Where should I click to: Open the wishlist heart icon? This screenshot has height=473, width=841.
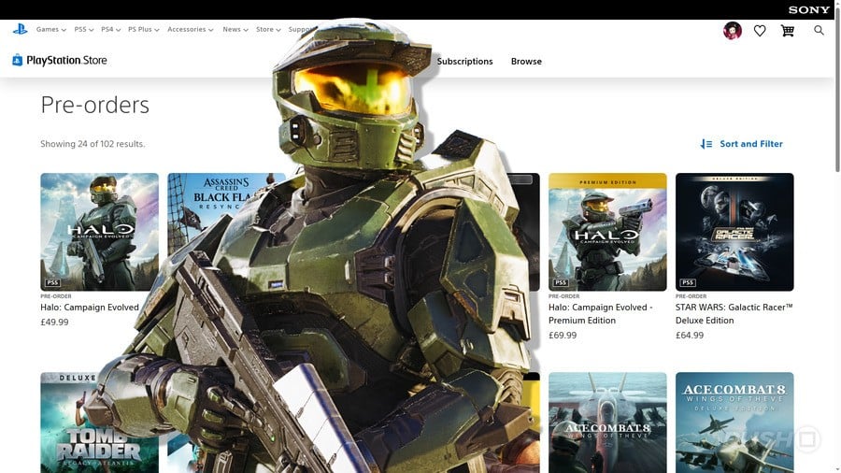pyautogui.click(x=760, y=31)
